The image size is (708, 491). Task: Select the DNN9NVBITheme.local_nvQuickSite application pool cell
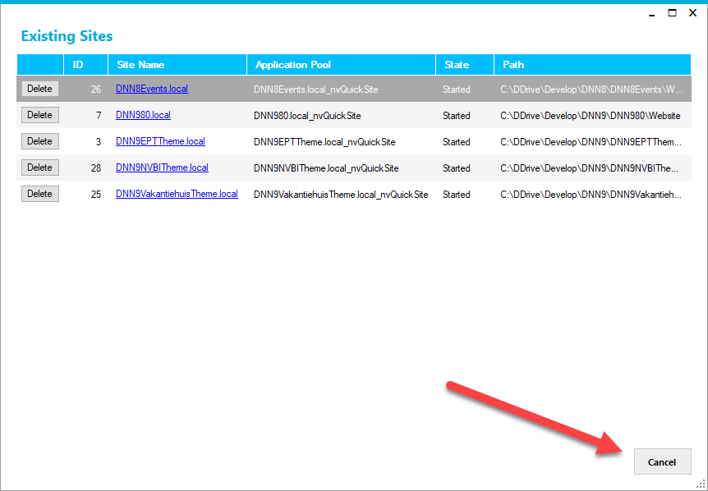tap(342, 167)
